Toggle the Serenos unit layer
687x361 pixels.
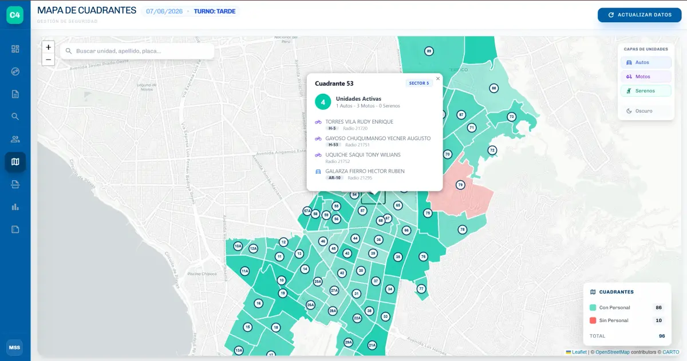coord(646,90)
